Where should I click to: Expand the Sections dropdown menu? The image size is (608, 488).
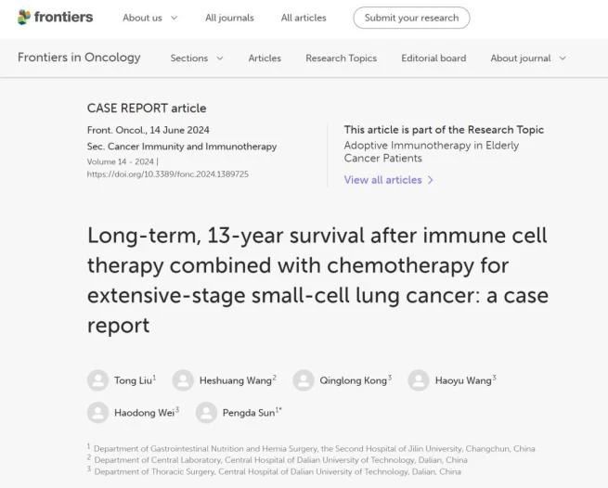coord(196,58)
